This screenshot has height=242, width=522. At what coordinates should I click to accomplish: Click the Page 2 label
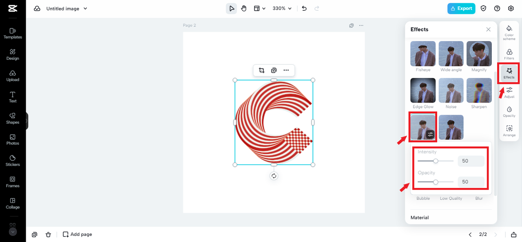(x=189, y=25)
